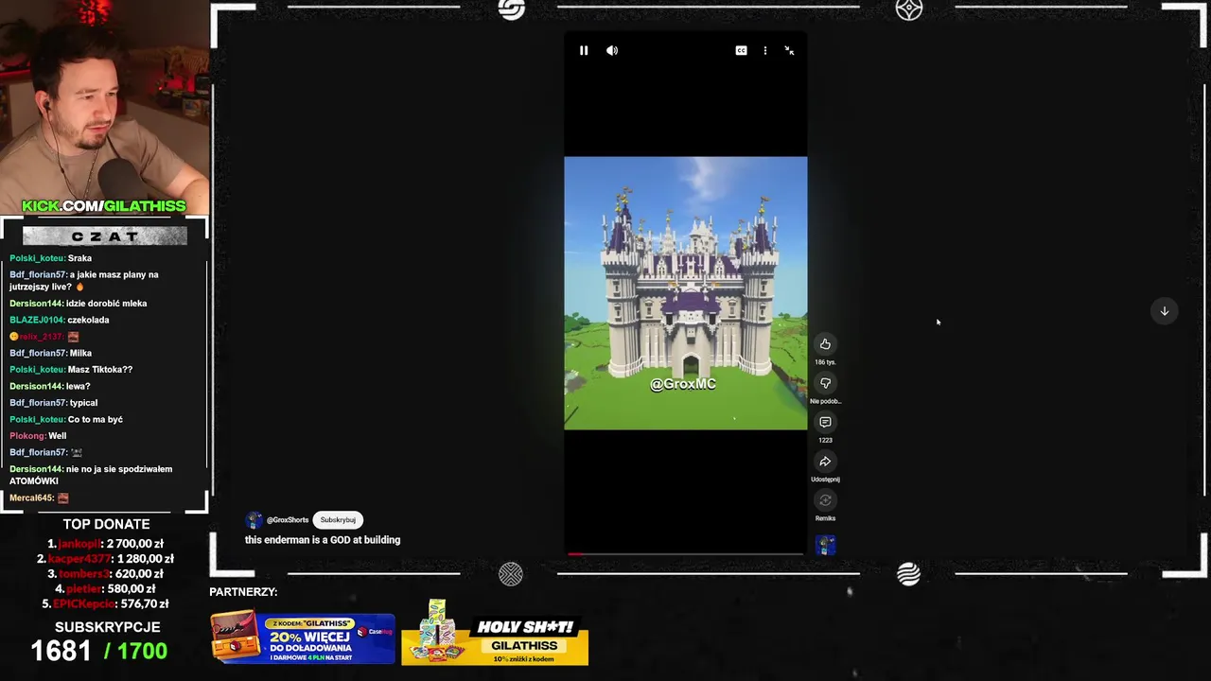Like the video with thumbs up

[825, 344]
